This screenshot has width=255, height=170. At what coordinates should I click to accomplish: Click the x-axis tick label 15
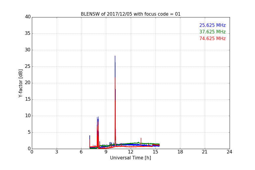click(x=155, y=152)
